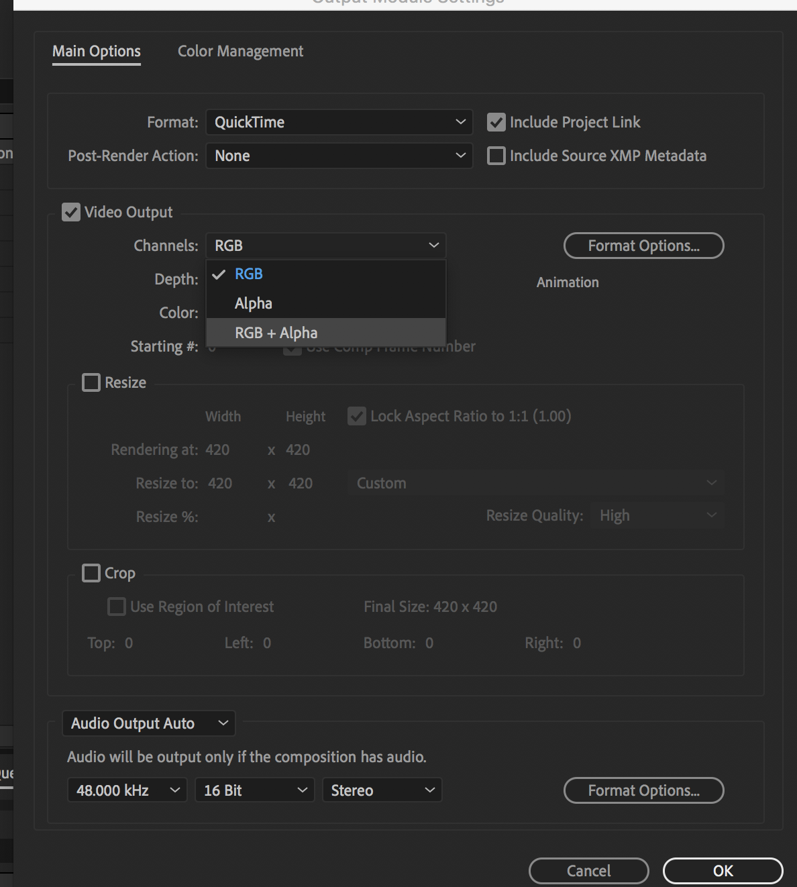Click the Final Size: 420 x 420 text
This screenshot has width=797, height=887.
[x=431, y=607]
